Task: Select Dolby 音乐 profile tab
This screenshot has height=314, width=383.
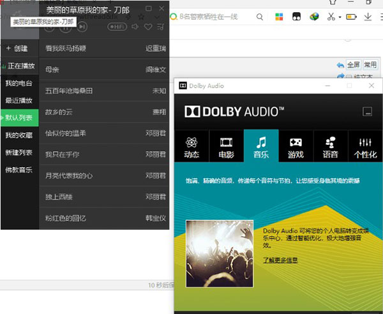Action: click(261, 146)
